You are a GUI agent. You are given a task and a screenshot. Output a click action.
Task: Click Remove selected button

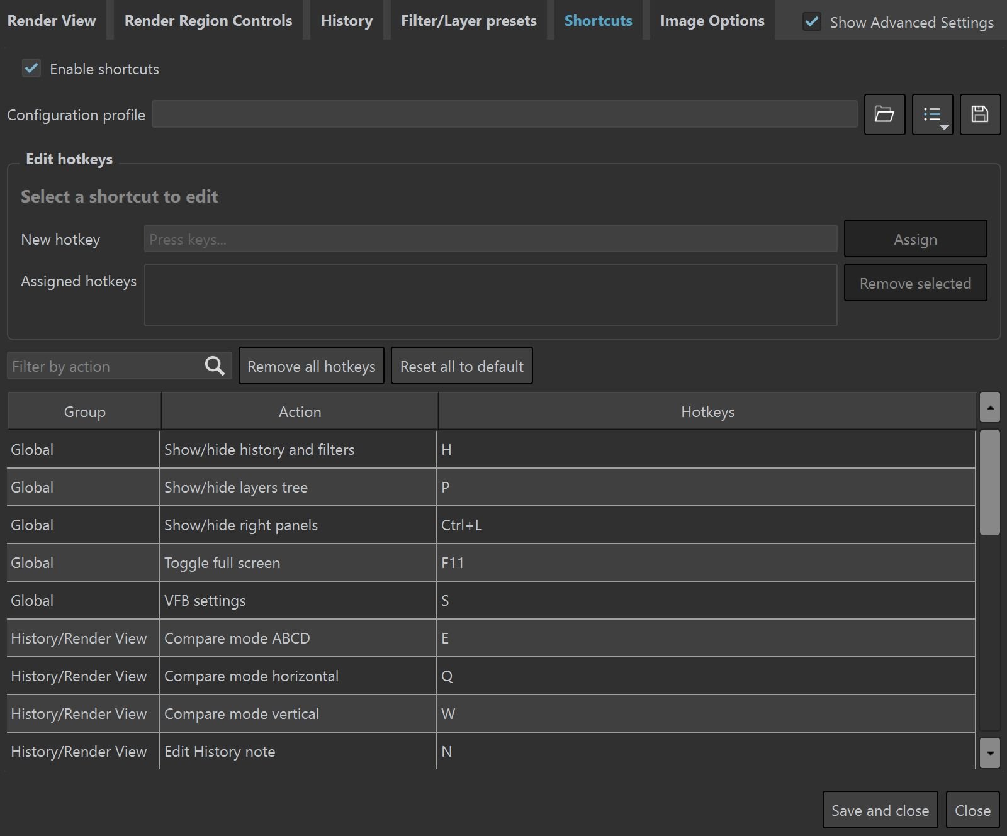point(915,282)
